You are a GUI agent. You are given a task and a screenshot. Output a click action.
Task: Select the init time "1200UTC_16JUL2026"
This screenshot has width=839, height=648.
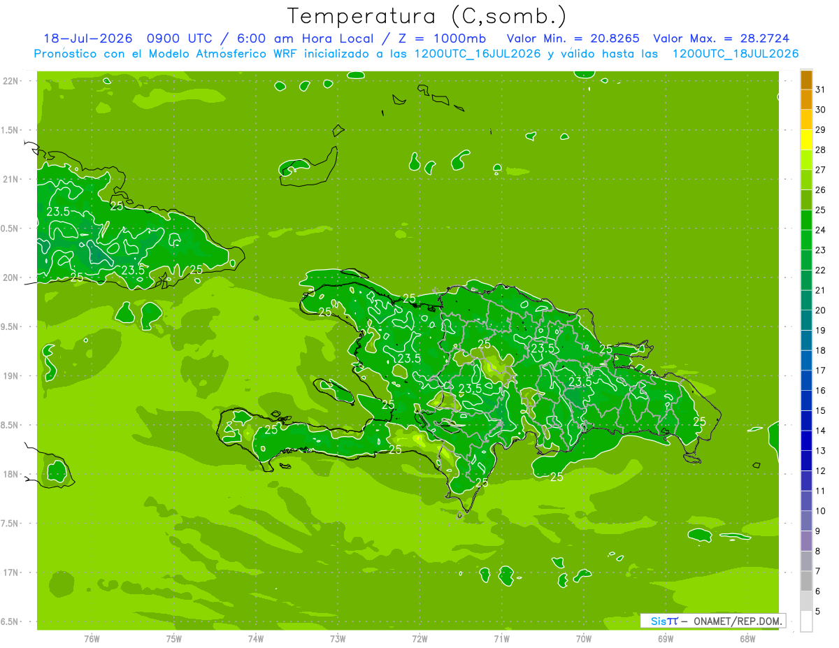pos(478,54)
